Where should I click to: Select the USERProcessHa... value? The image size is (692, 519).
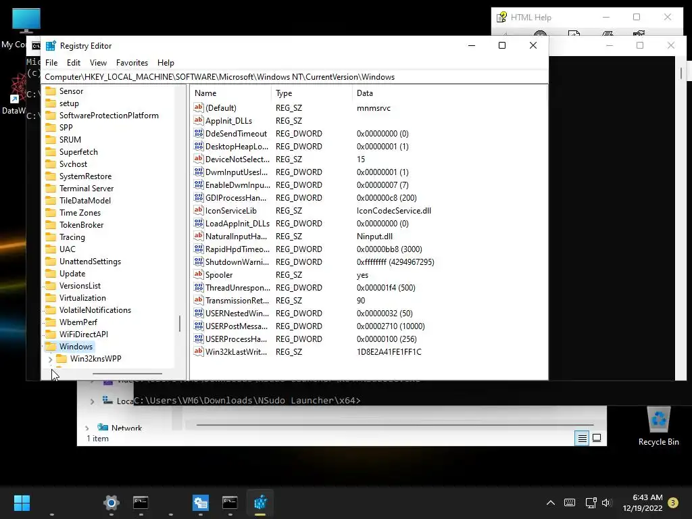[x=236, y=339]
